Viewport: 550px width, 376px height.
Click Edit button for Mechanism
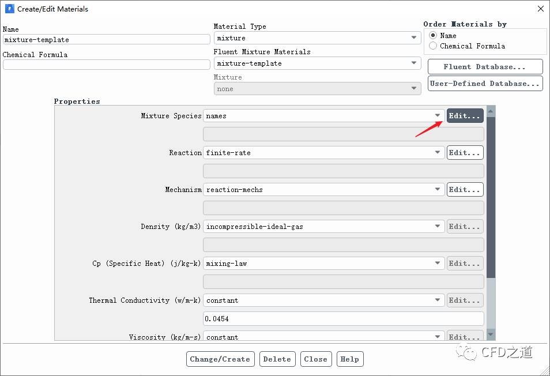[465, 190]
